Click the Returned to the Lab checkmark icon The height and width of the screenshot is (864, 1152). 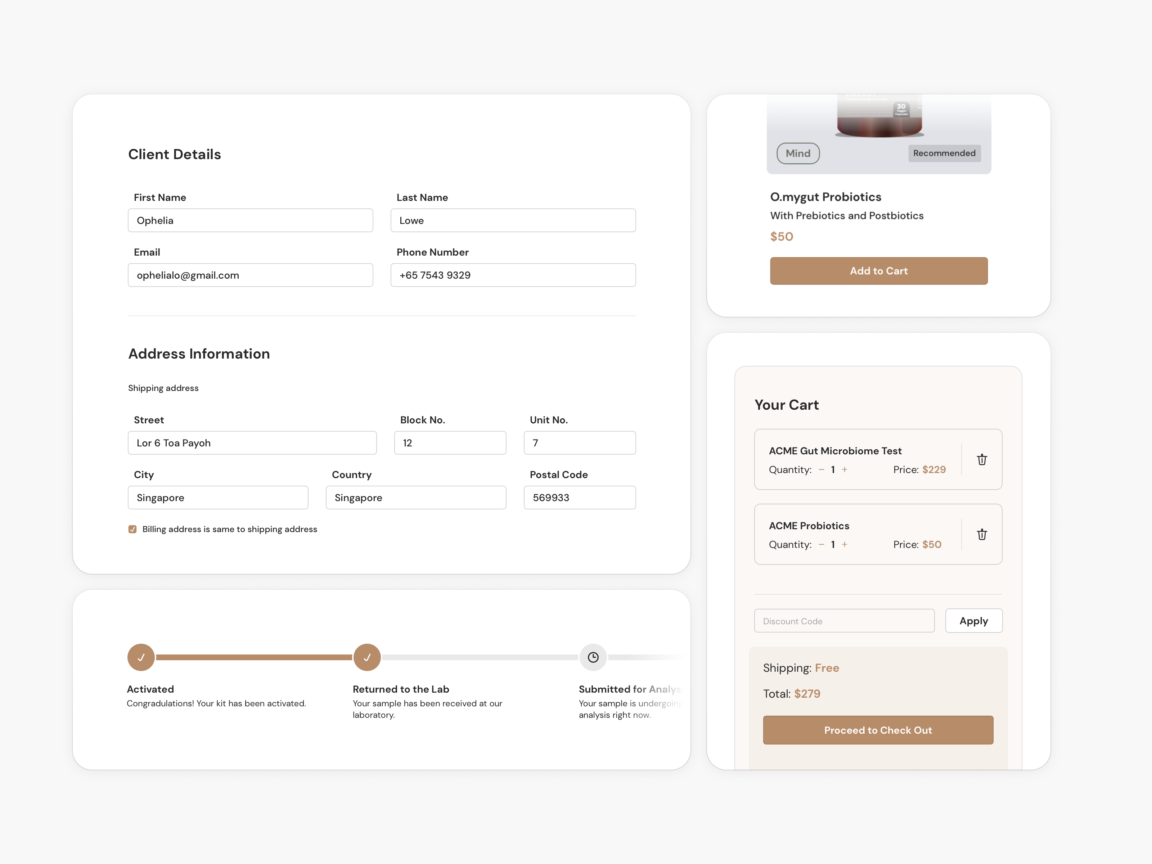366,657
